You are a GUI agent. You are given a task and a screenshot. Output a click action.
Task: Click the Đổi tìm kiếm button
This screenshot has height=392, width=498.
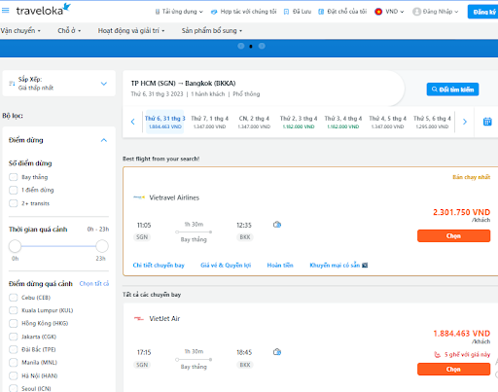(452, 89)
